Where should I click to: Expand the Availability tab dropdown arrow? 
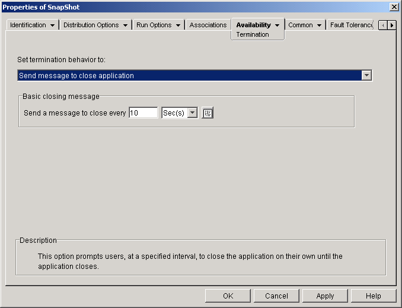(277, 25)
